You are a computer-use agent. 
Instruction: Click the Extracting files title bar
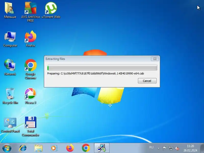[98, 59]
